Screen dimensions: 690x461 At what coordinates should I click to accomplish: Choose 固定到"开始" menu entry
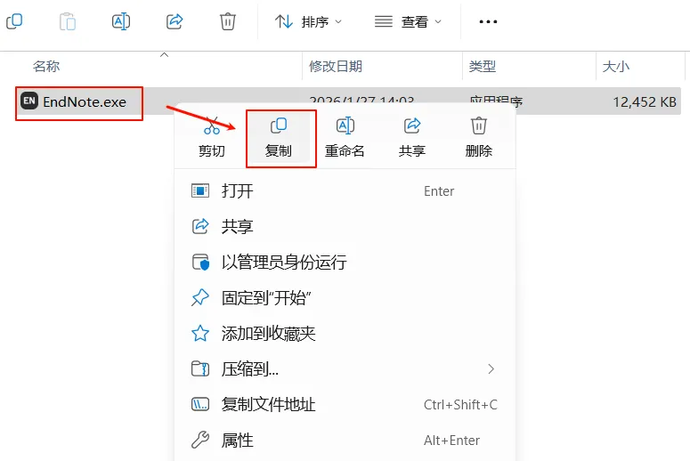(x=345, y=298)
